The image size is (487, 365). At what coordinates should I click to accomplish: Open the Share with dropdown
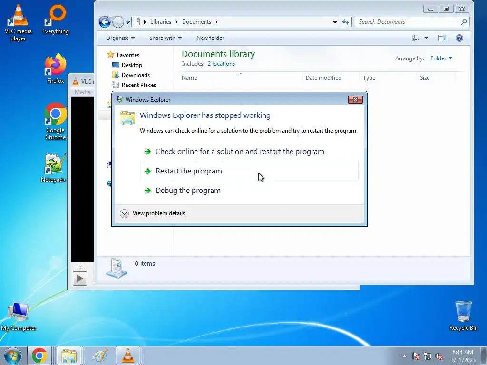pos(165,38)
